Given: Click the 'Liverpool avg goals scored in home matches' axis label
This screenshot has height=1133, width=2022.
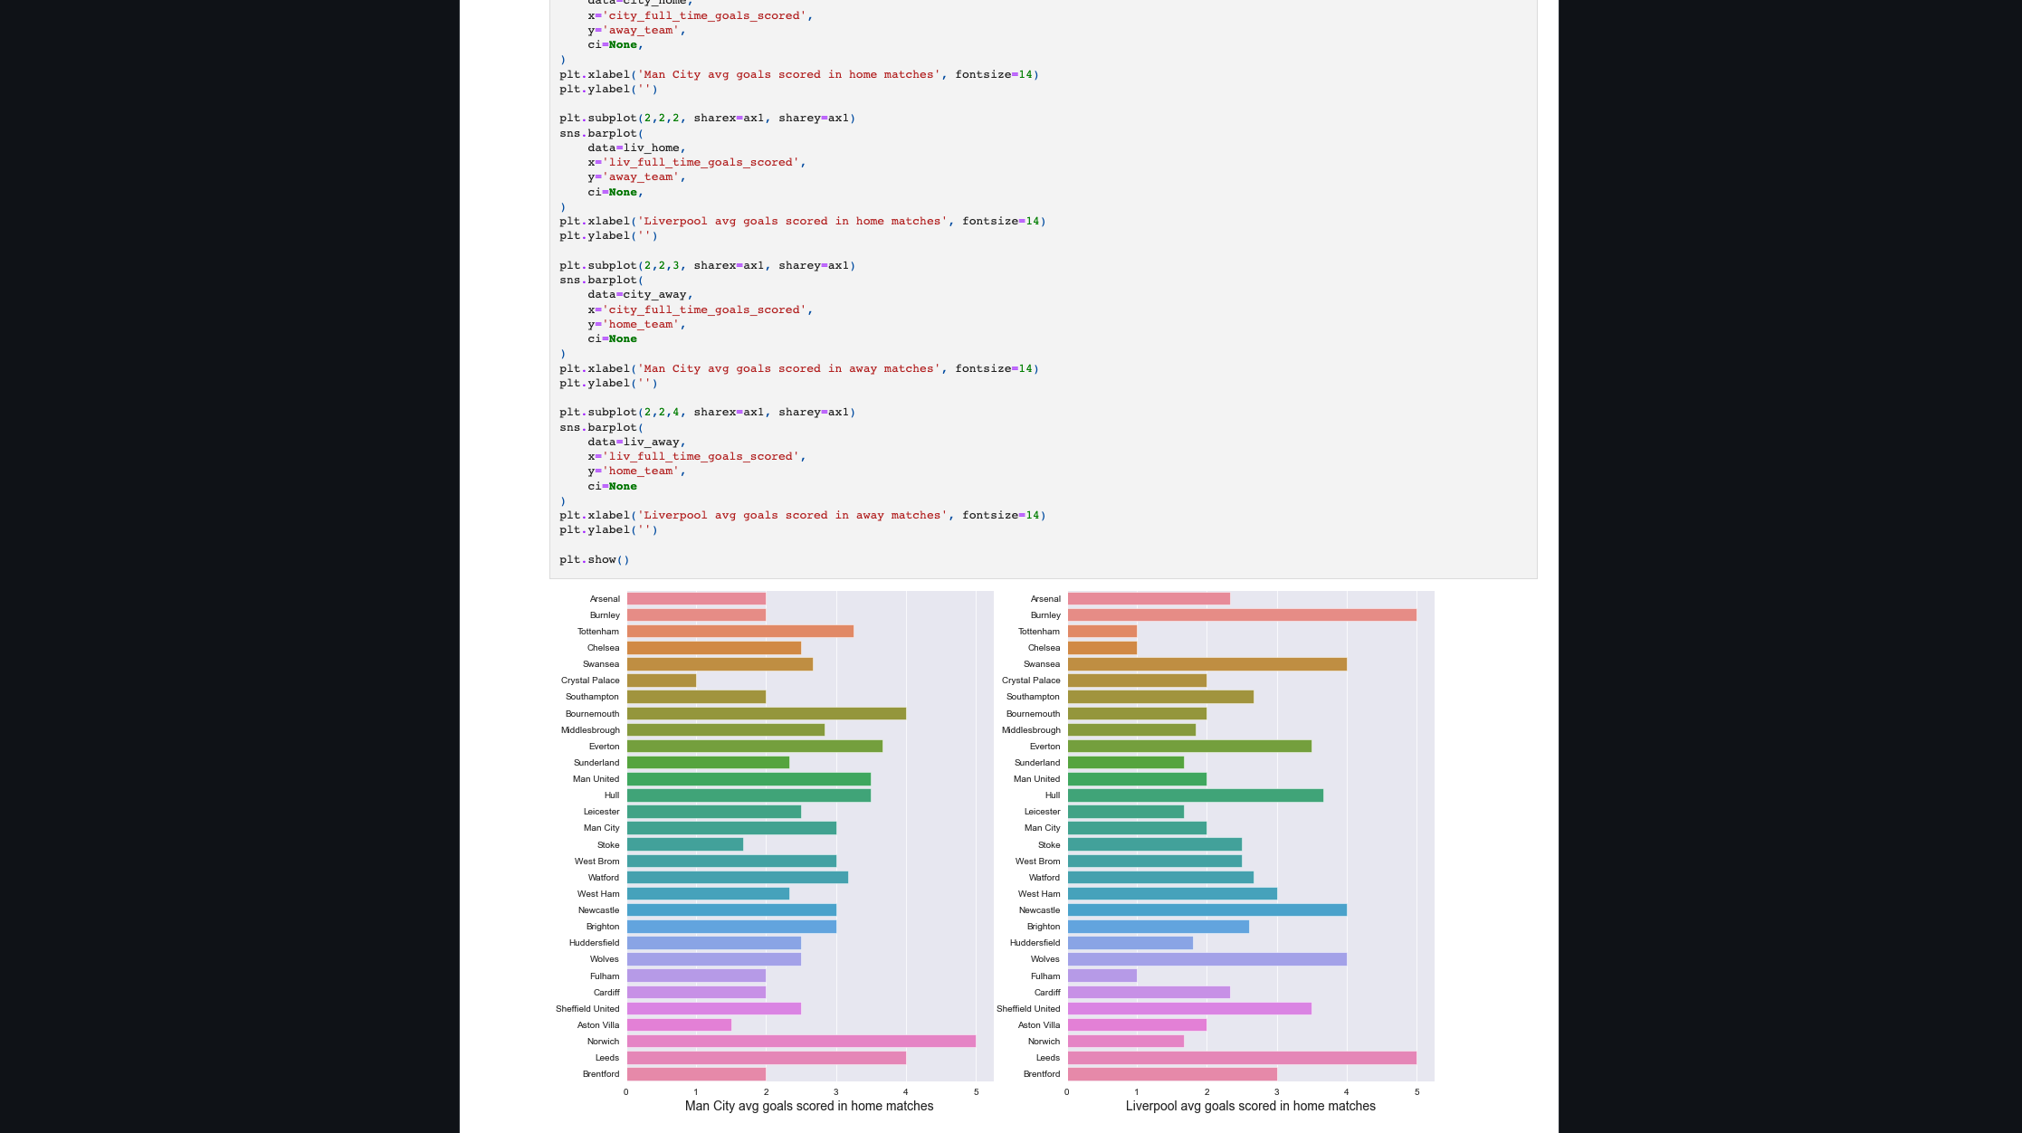Looking at the screenshot, I should [1251, 1106].
